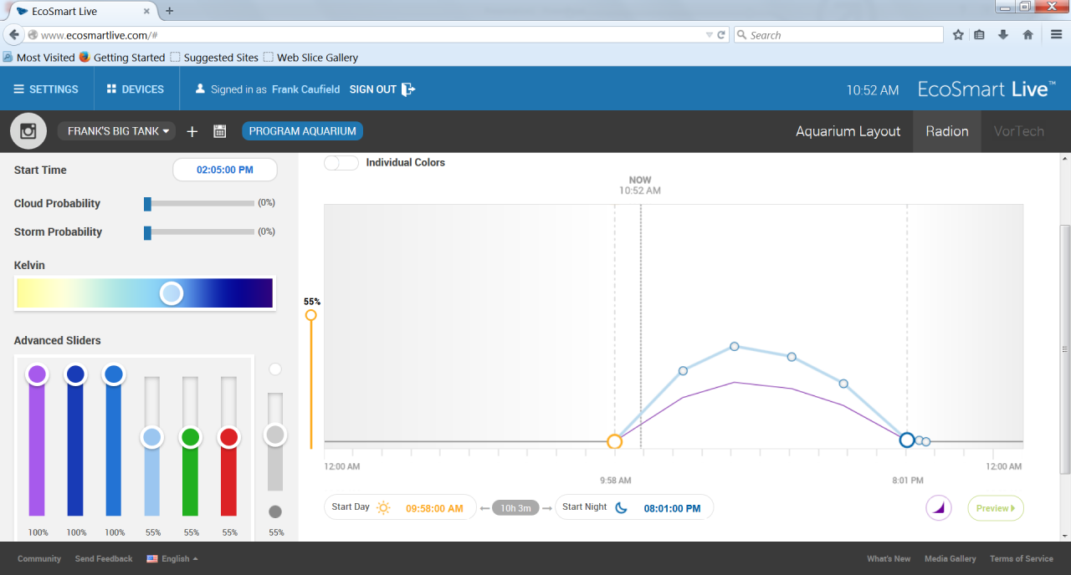Select the orange 9:58 AM start point
The width and height of the screenshot is (1071, 575).
(614, 441)
